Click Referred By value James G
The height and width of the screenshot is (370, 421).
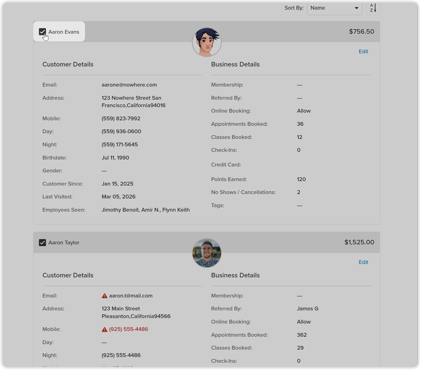click(x=308, y=309)
